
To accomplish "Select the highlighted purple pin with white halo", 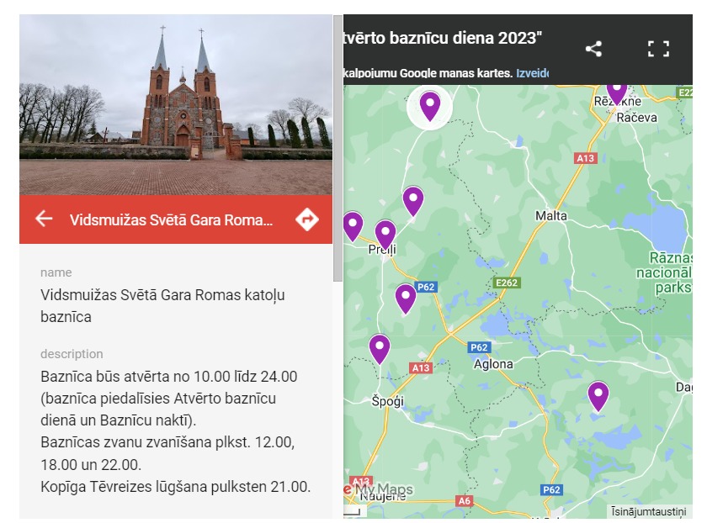I will coord(430,107).
